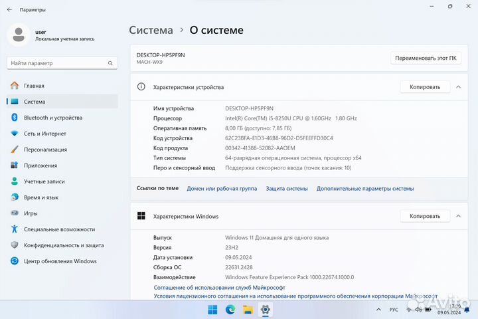Open the Windows Start menu on taskbar

tap(212, 310)
